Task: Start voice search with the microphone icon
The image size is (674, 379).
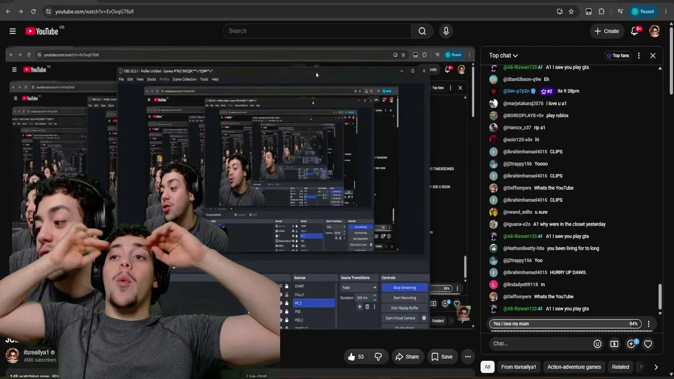Action: pos(446,31)
